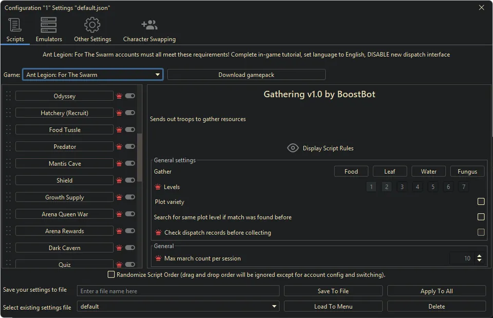Select Food gather resource button
The image size is (493, 318).
pos(351,171)
